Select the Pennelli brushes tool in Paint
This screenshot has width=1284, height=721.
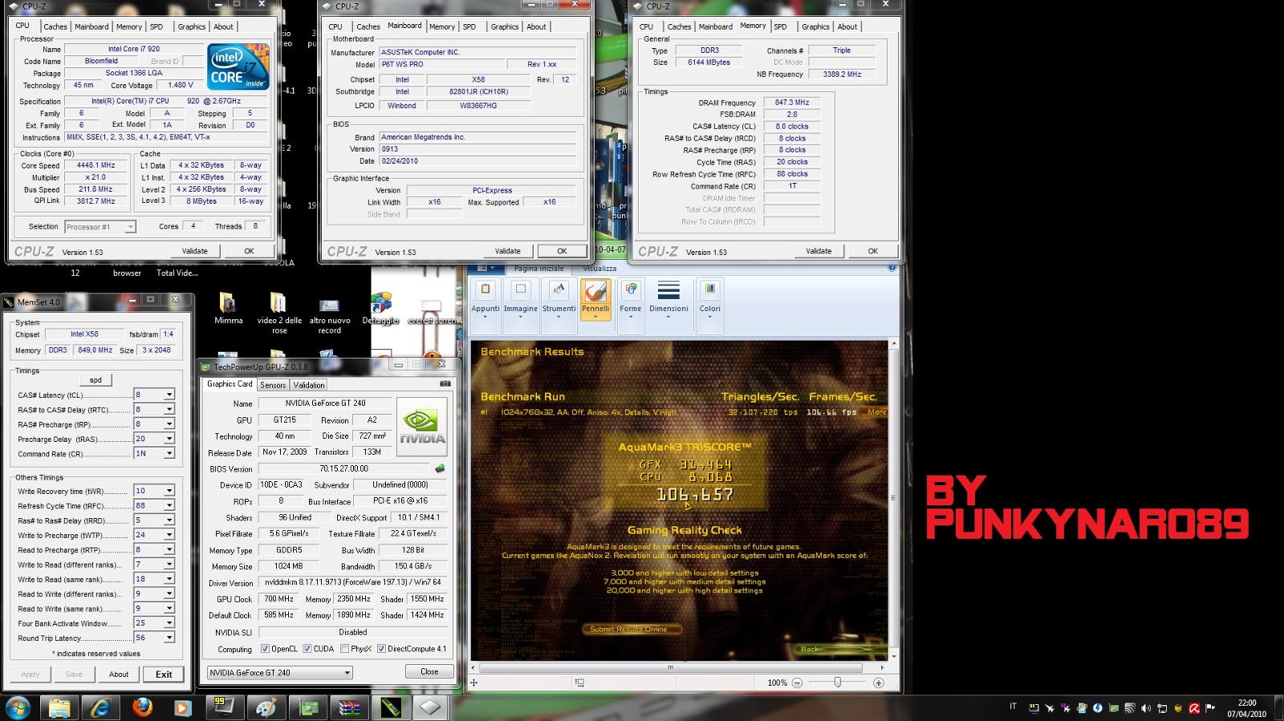click(595, 299)
